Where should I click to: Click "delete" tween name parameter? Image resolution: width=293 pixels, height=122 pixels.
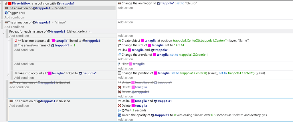(x=238, y=115)
